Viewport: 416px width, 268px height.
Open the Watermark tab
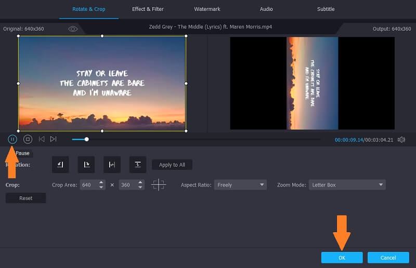[x=207, y=9]
